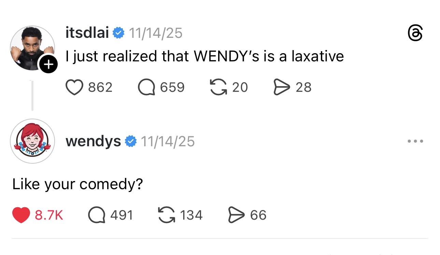Share the wendys reply

pyautogui.click(x=237, y=215)
